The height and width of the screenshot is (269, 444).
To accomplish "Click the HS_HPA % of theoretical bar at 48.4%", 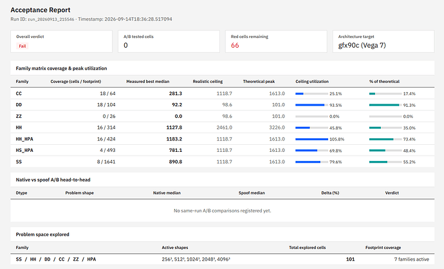I will (x=385, y=151).
